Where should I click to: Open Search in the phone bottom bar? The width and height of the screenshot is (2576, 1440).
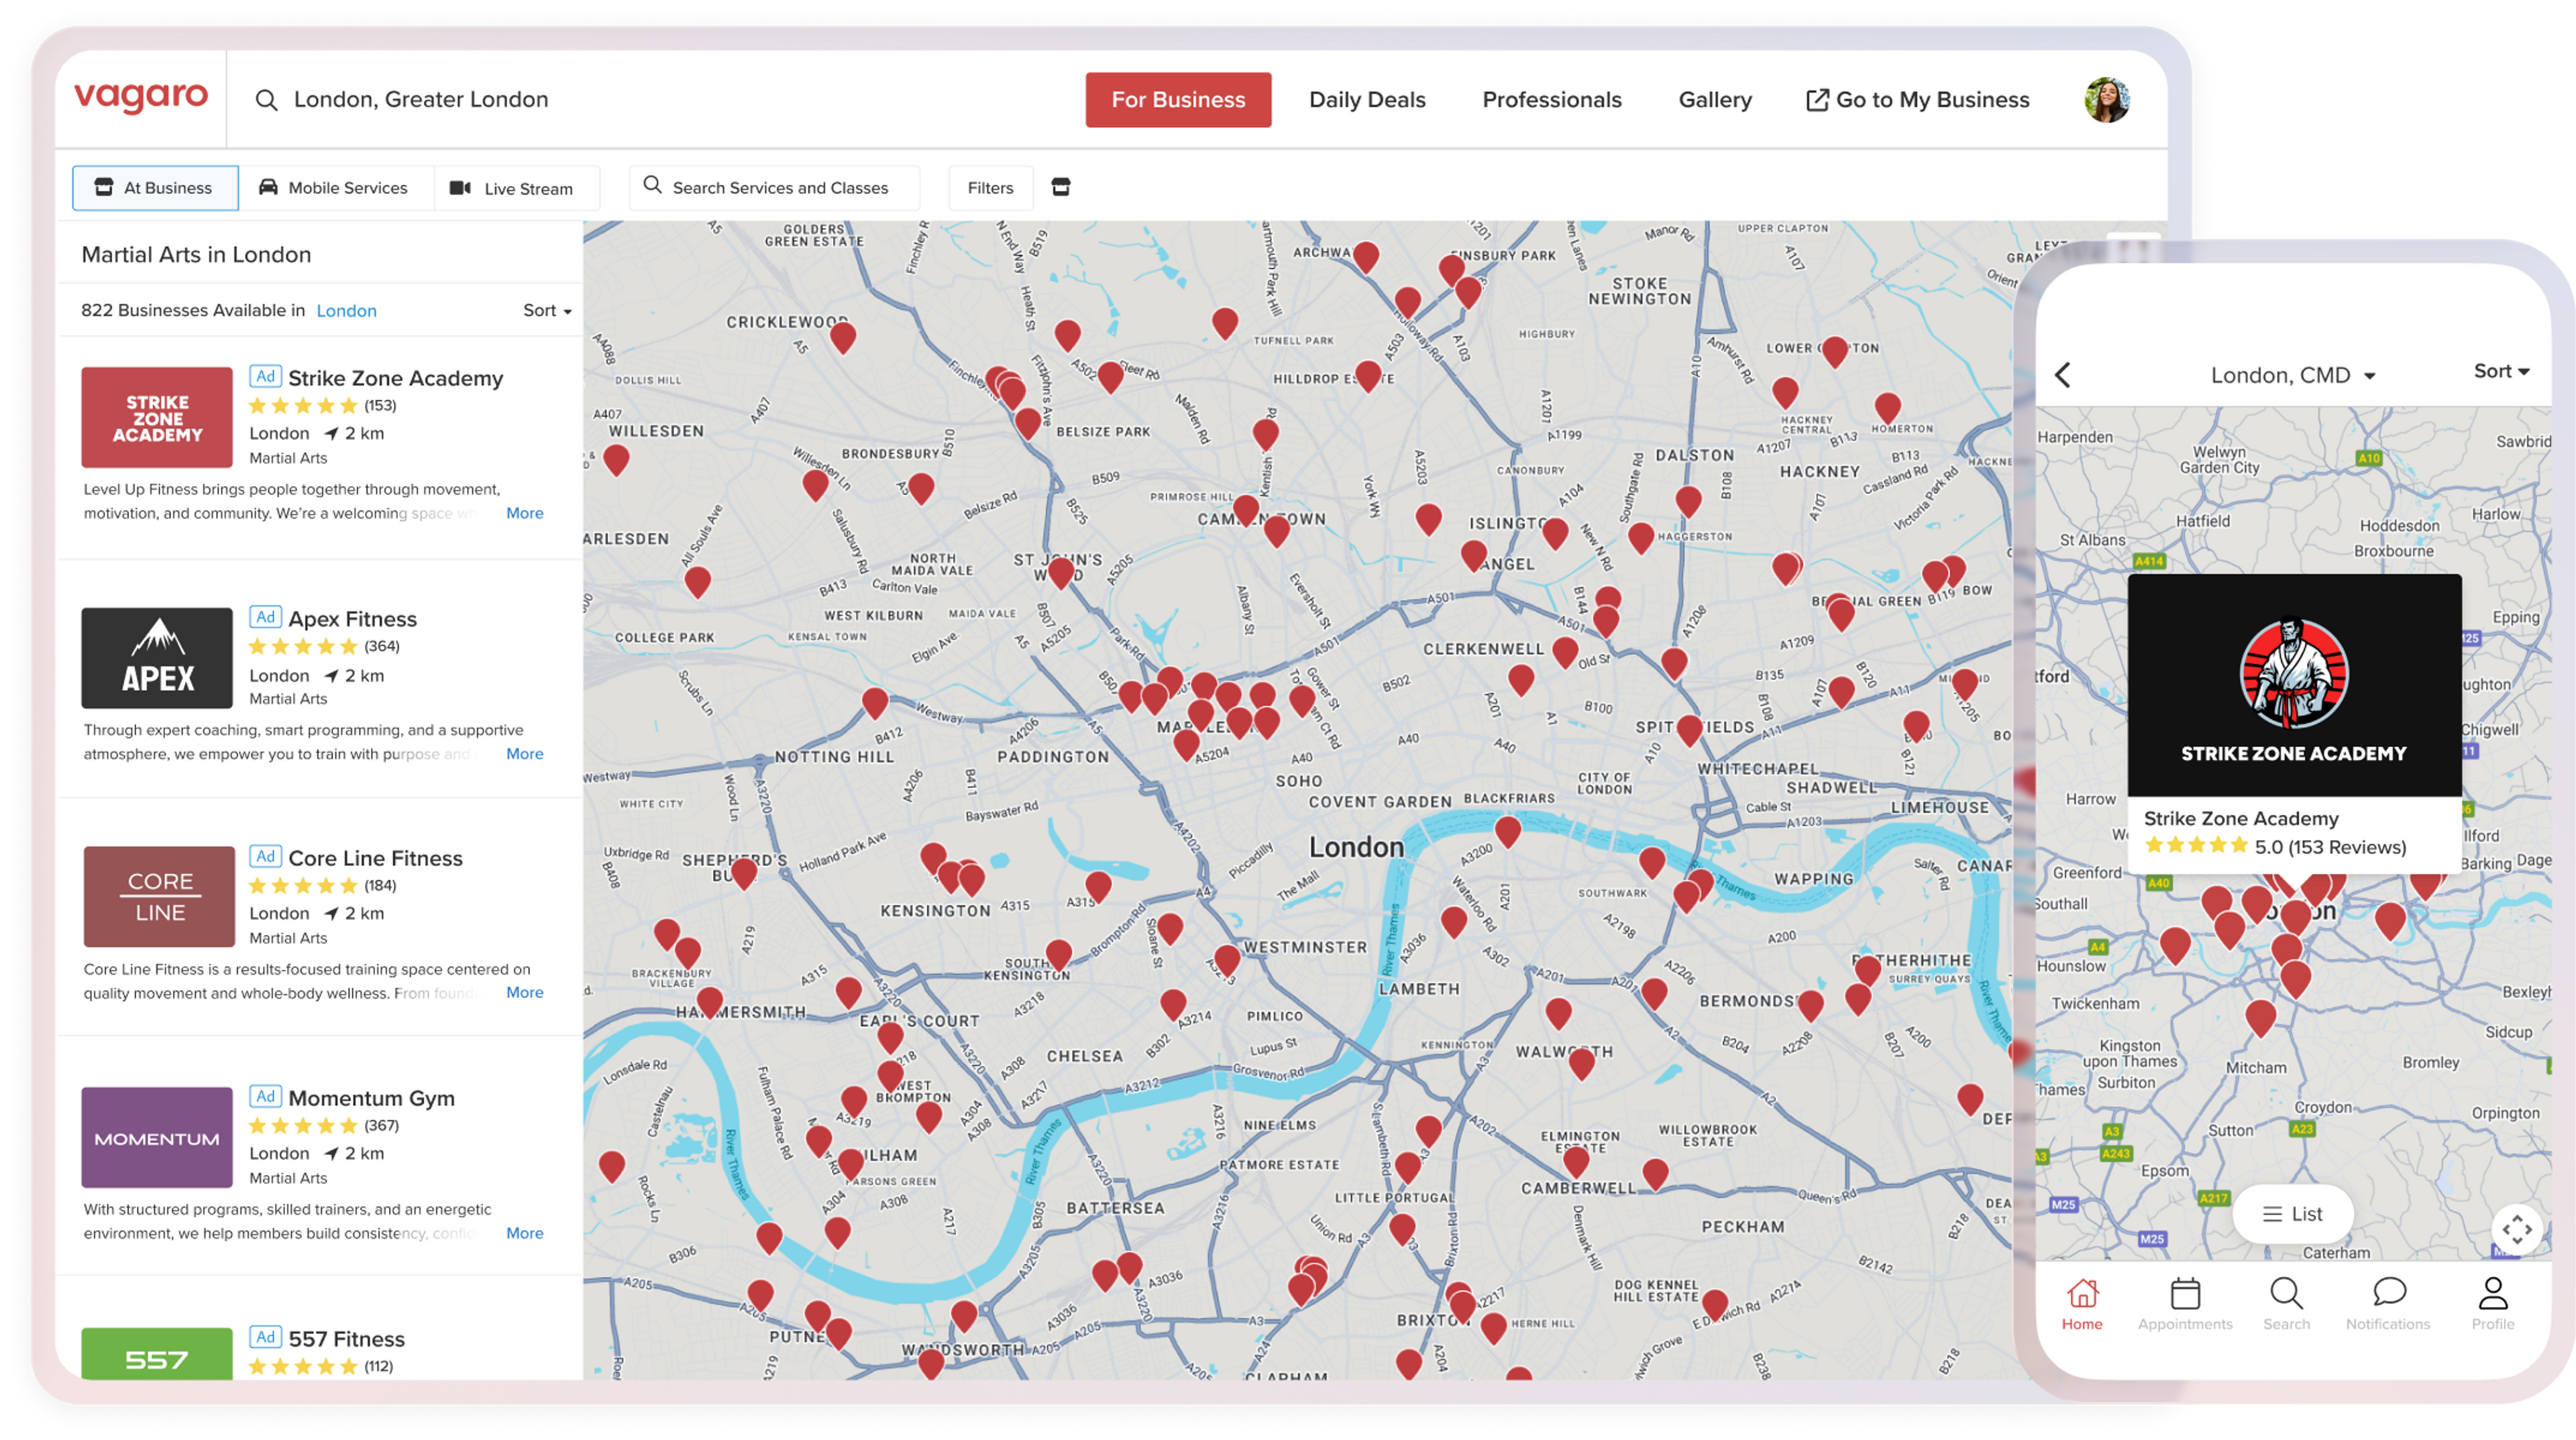tap(2286, 1304)
